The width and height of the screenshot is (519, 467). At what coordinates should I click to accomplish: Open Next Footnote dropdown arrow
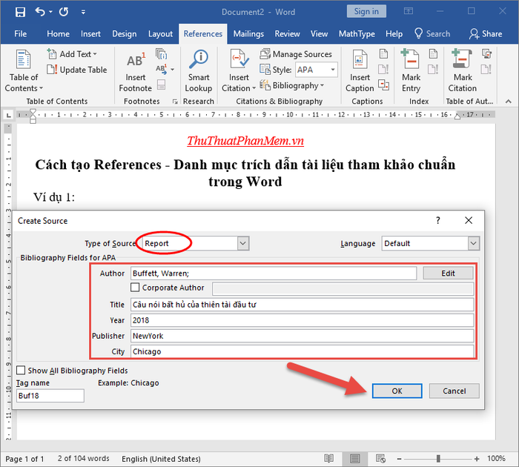click(173, 70)
